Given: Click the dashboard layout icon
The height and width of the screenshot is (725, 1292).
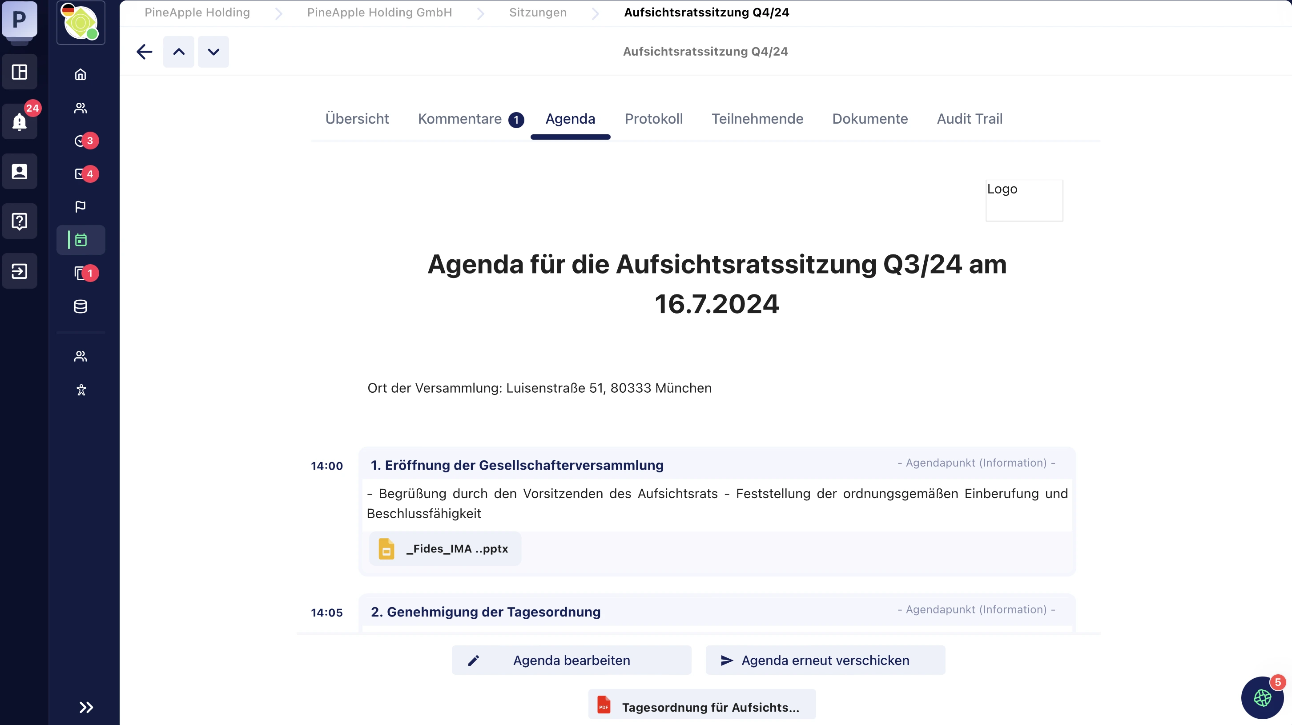Looking at the screenshot, I should 20,72.
